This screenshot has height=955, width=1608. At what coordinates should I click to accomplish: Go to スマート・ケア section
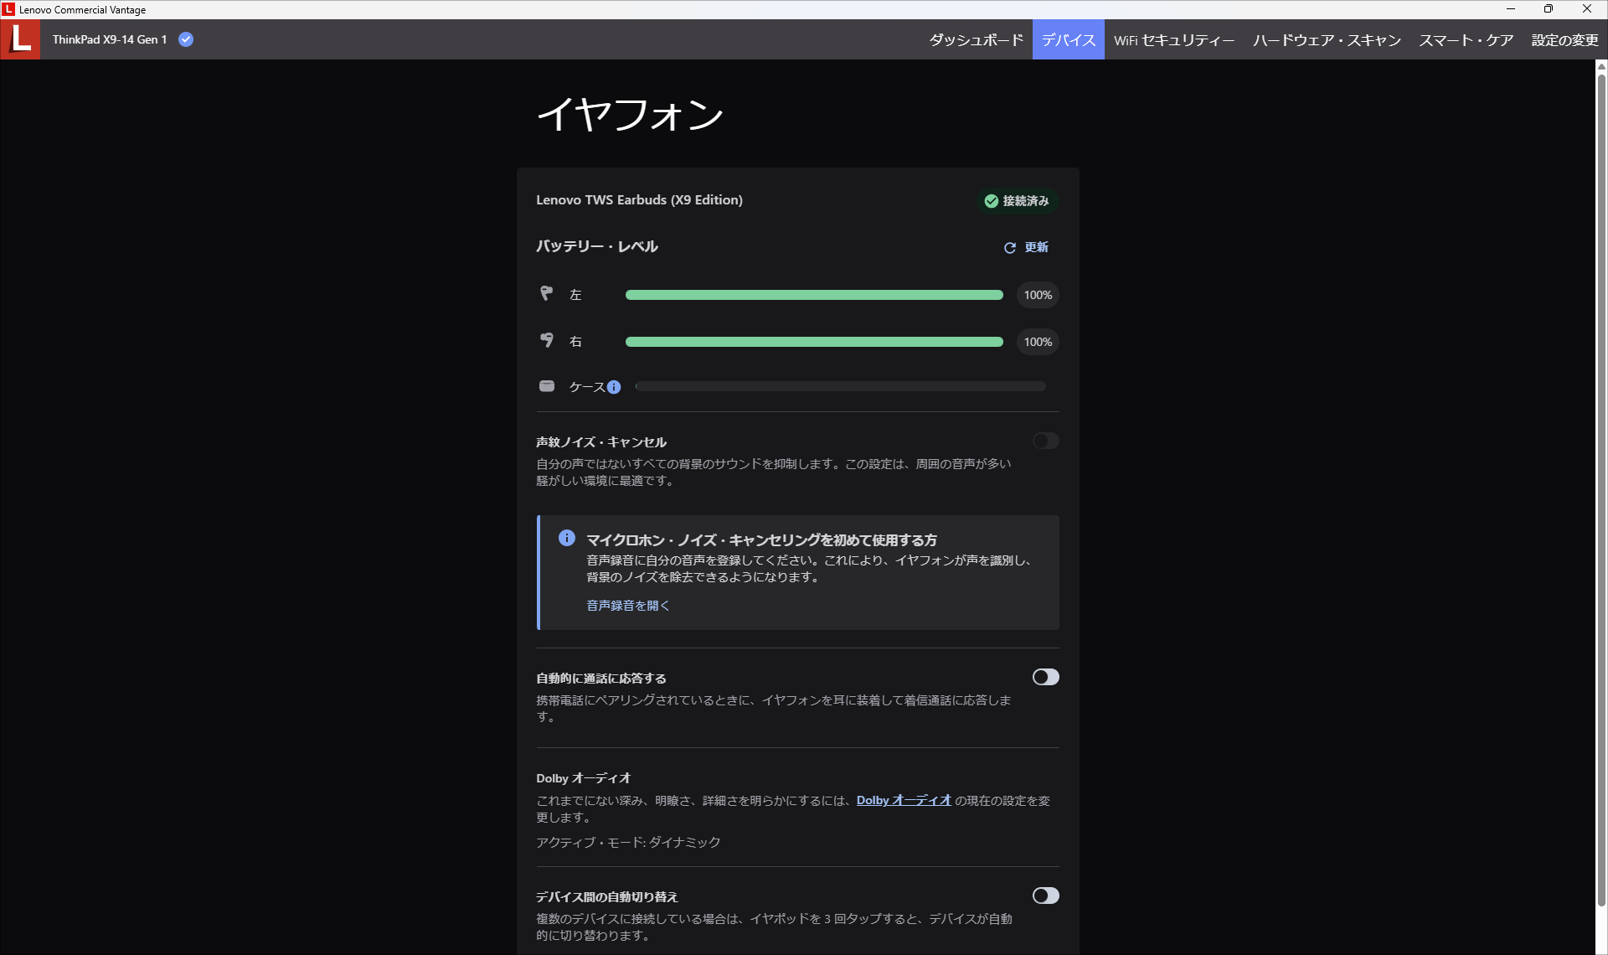pyautogui.click(x=1466, y=40)
